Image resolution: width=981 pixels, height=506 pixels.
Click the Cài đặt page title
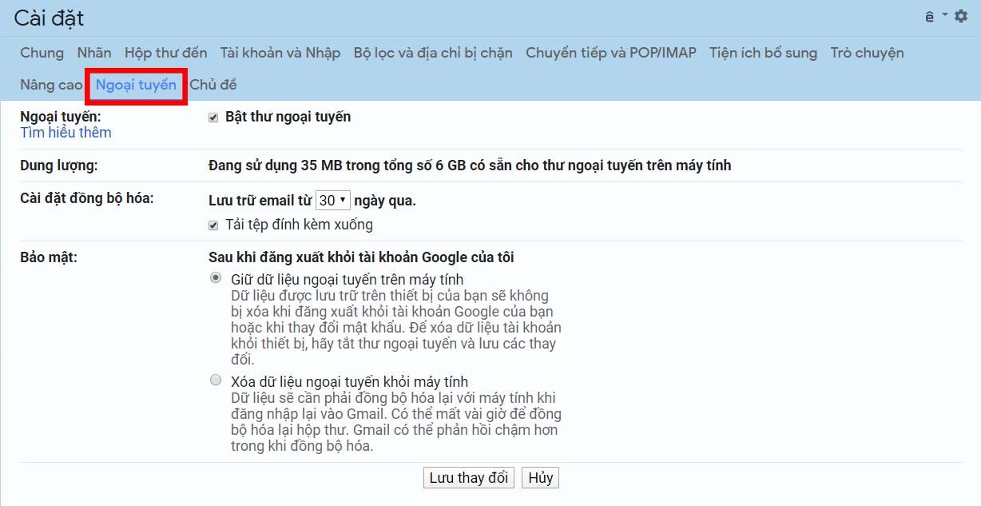pyautogui.click(x=49, y=18)
